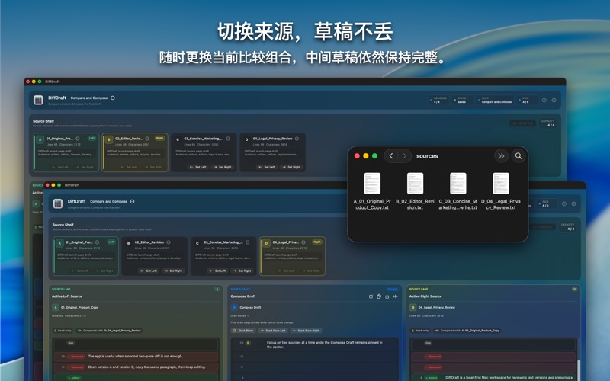Image resolution: width=610 pixels, height=381 pixels.
Task: Click the info icon on the 03_Concise_Marketing card in the front window
Action: pyautogui.click(x=247, y=242)
